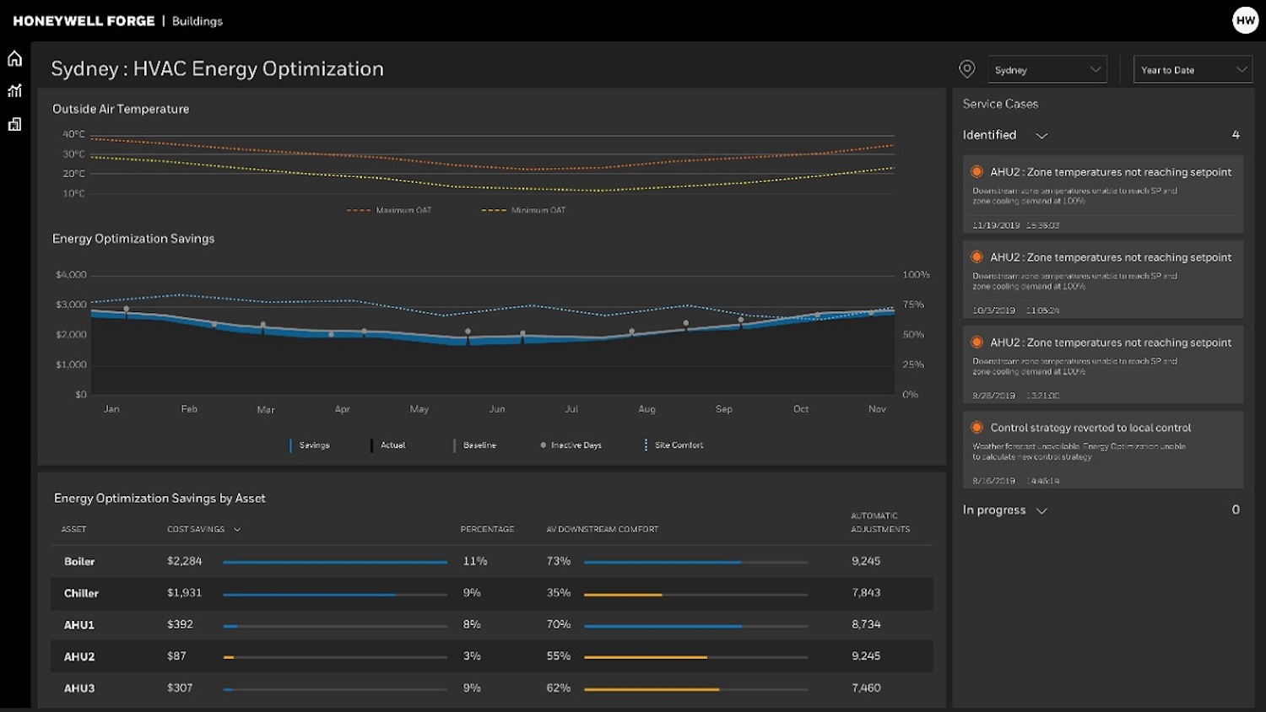Select the Boiler asset row
Image resolution: width=1266 pixels, height=712 pixels.
point(492,561)
